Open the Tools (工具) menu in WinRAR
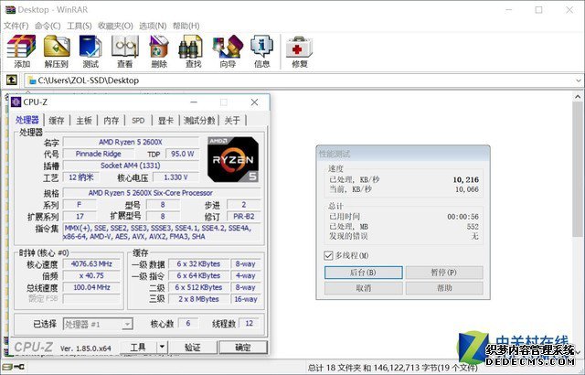The width and height of the screenshot is (585, 375). (x=80, y=26)
